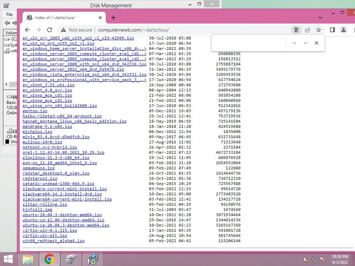Download mandrake-5.1-x86.iso
The height and width of the screenshot is (266, 355).
[47, 126]
